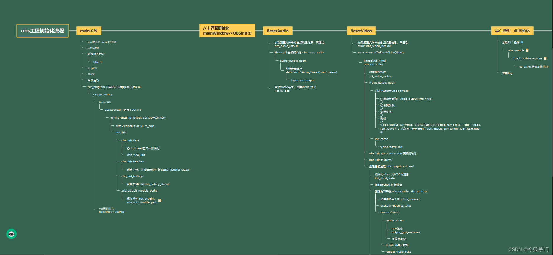
Task: Click the 单例启动 node
Action: 93,81
